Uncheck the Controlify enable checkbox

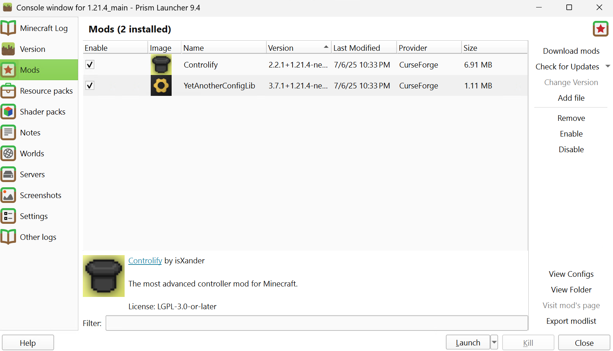point(90,65)
